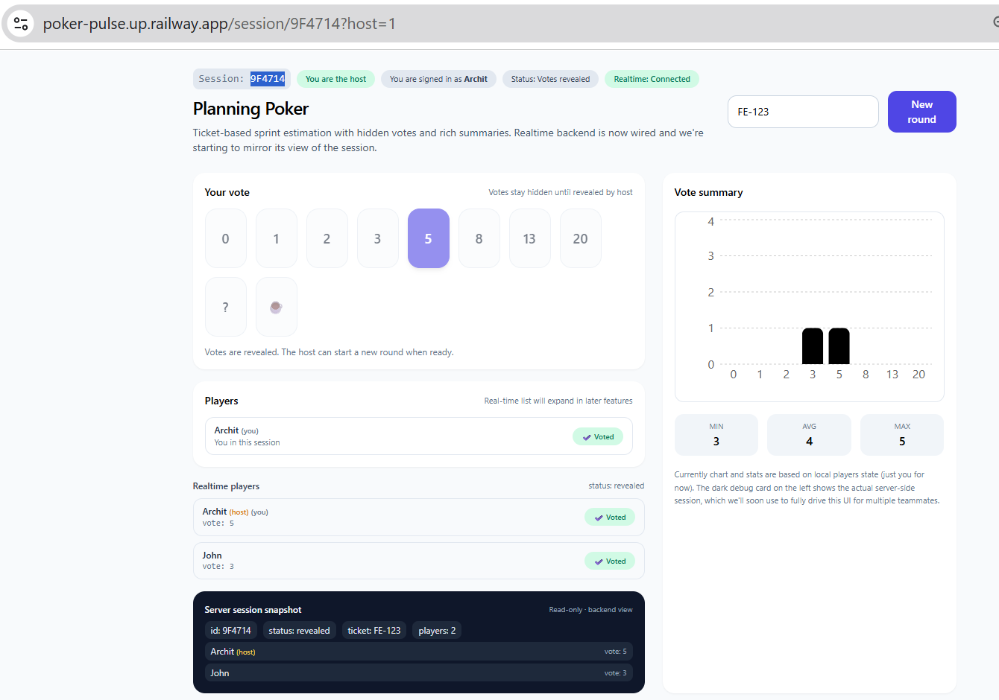This screenshot has height=700, width=999.
Task: Click the AVG 4 stat card
Action: (809, 435)
